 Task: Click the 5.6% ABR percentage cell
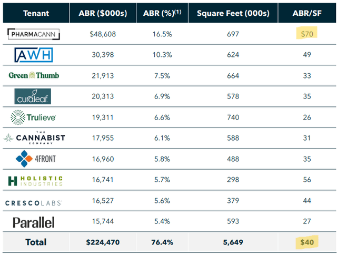[x=162, y=201]
